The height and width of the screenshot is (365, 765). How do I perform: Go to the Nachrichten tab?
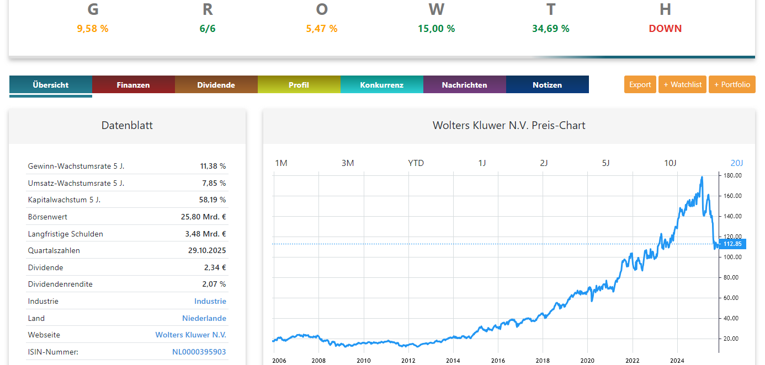(464, 85)
